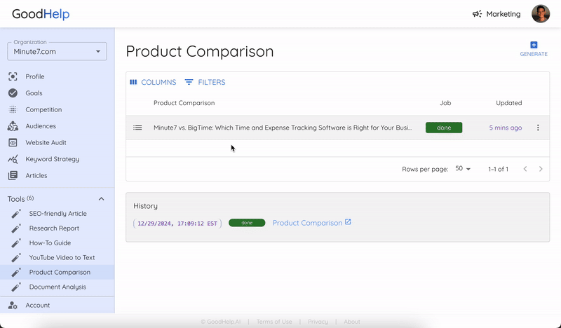Image resolution: width=561 pixels, height=328 pixels.
Task: Click the wand icon beside How-To Guide
Action: 16,243
